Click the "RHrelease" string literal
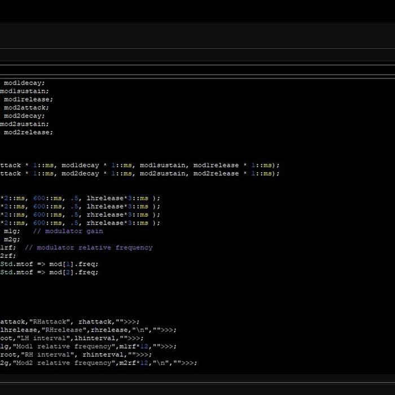This screenshot has width=395, height=395. pos(63,330)
